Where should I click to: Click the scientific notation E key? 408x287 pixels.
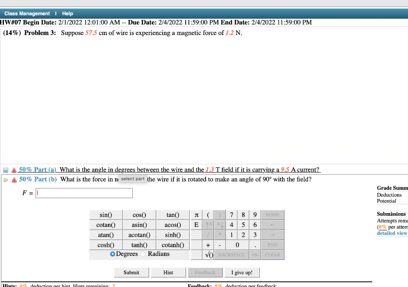pyautogui.click(x=196, y=225)
